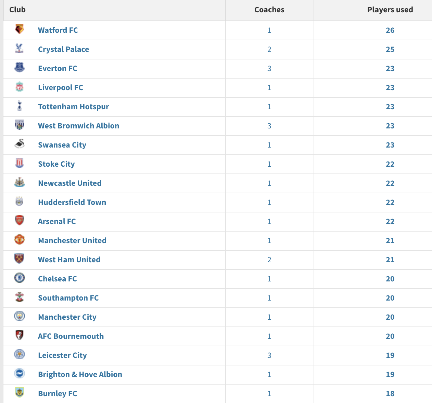Sort table by Players used header

pyautogui.click(x=390, y=10)
